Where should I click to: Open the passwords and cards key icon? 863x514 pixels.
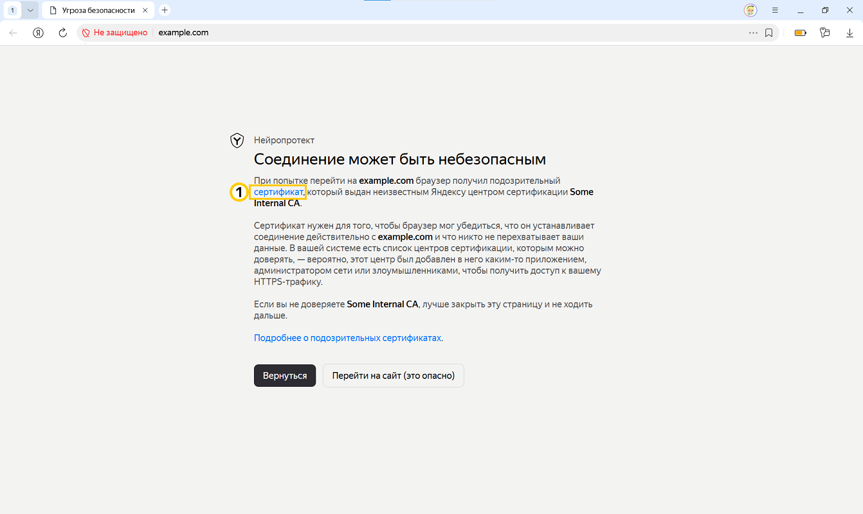coord(825,33)
